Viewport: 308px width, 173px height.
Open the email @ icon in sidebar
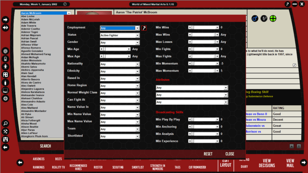click(x=6, y=51)
